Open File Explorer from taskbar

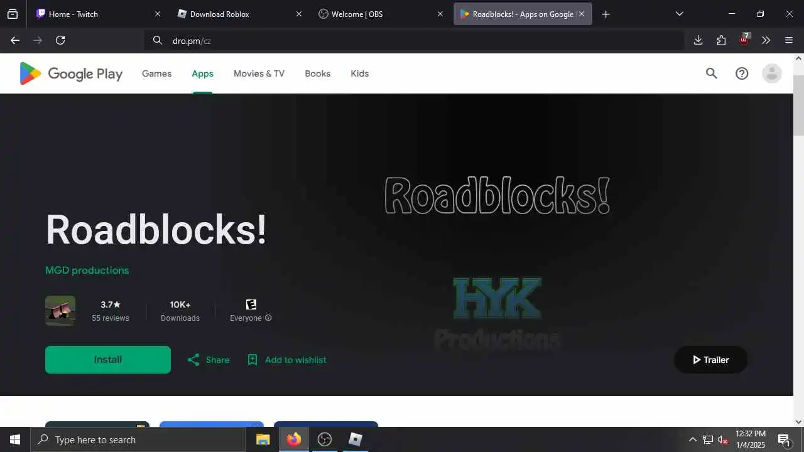[x=263, y=439]
